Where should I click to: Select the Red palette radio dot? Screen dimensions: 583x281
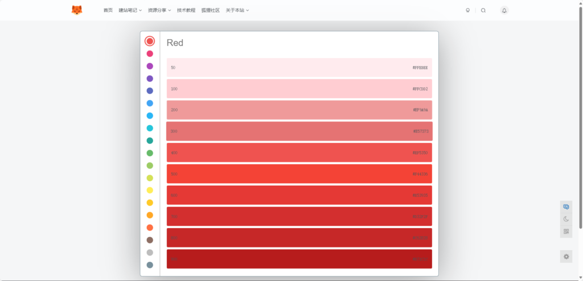(150, 41)
